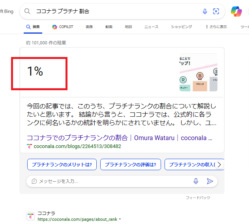Click the ココナラ favicon of the second result

pos(30,216)
